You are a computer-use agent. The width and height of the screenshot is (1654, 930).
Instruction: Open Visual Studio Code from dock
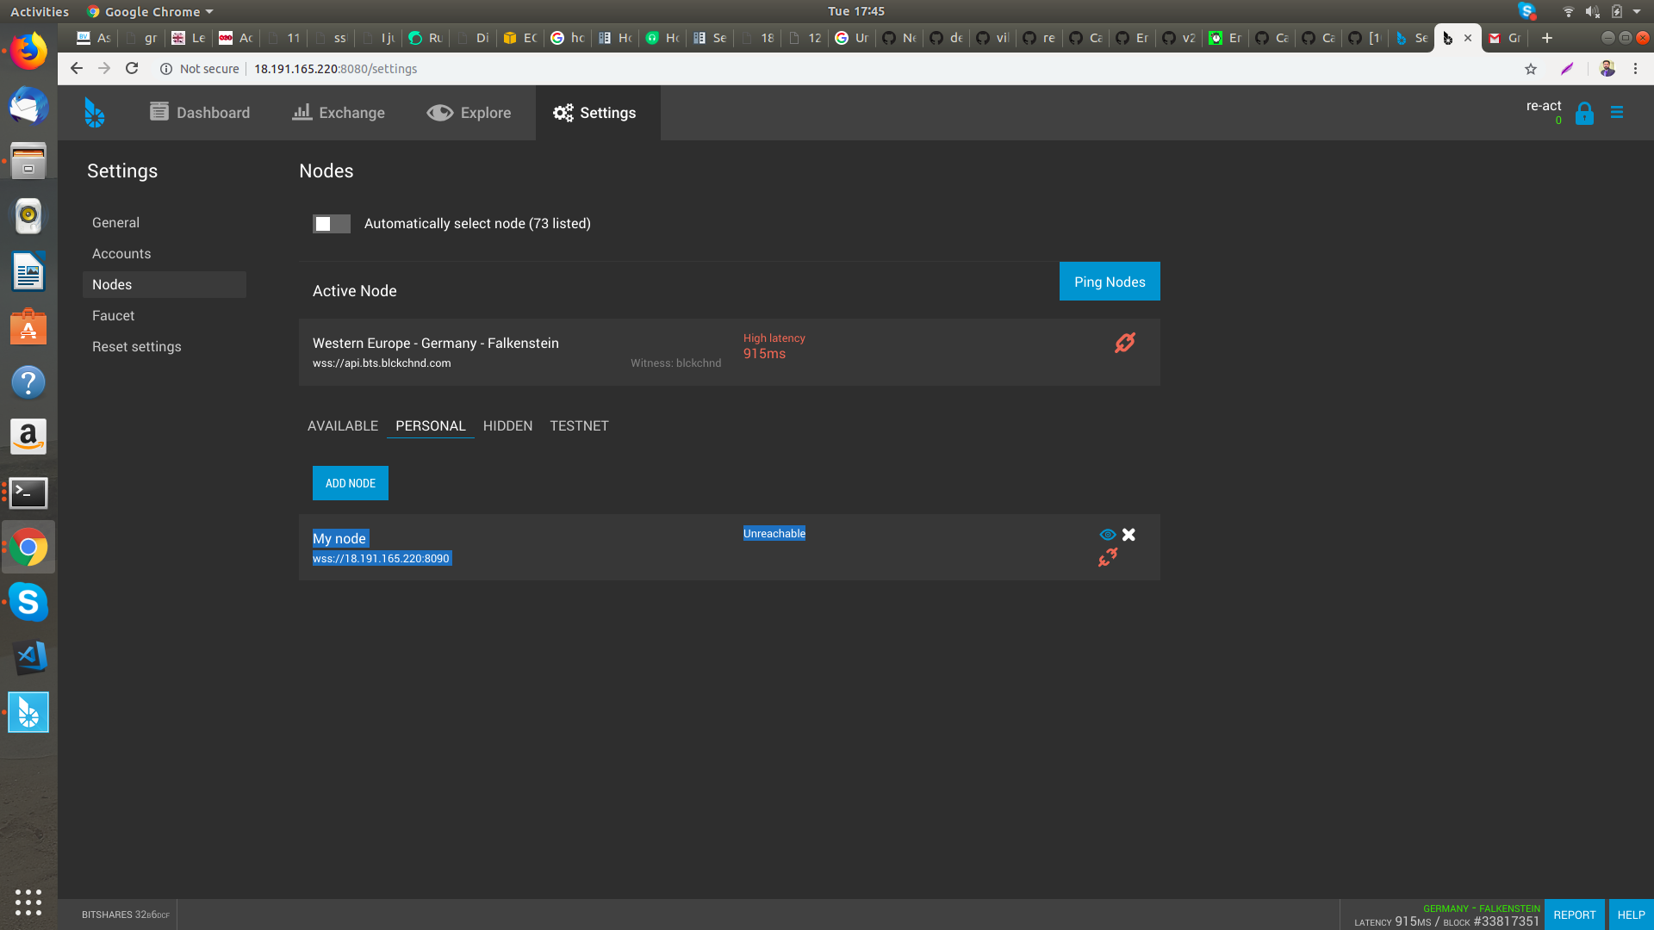[x=28, y=657]
